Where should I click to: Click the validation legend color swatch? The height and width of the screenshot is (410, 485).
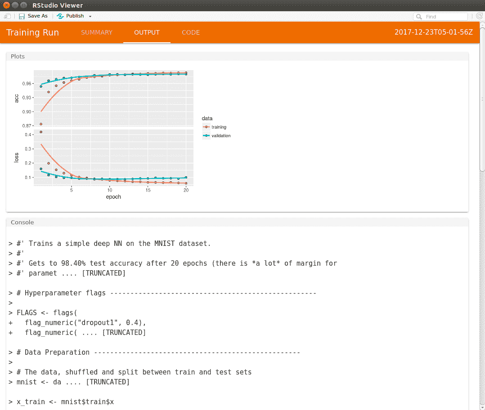click(x=207, y=136)
